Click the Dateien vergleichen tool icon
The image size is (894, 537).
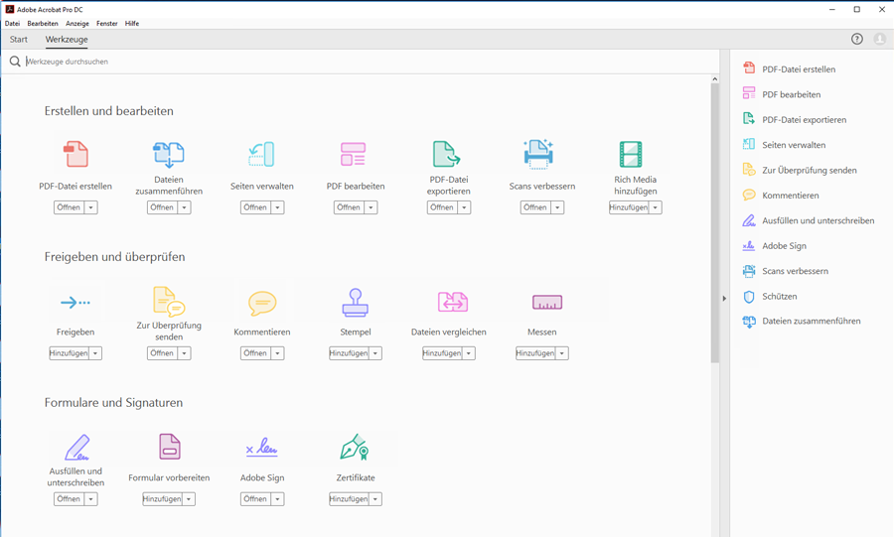point(453,302)
